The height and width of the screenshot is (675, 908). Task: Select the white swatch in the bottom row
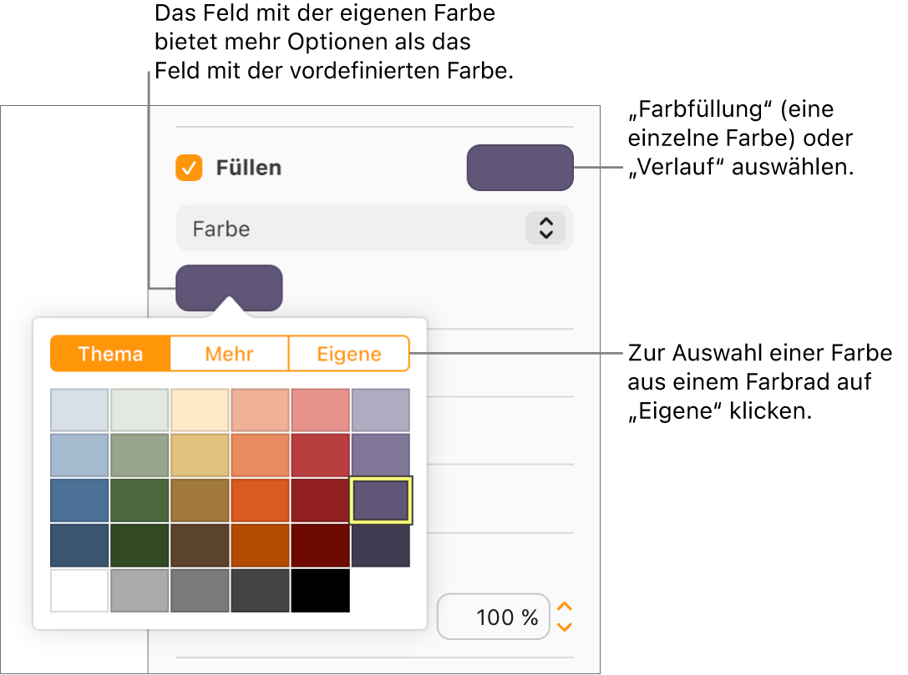click(x=79, y=591)
